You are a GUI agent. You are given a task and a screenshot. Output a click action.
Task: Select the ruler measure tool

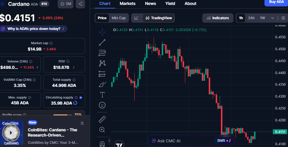(102, 119)
